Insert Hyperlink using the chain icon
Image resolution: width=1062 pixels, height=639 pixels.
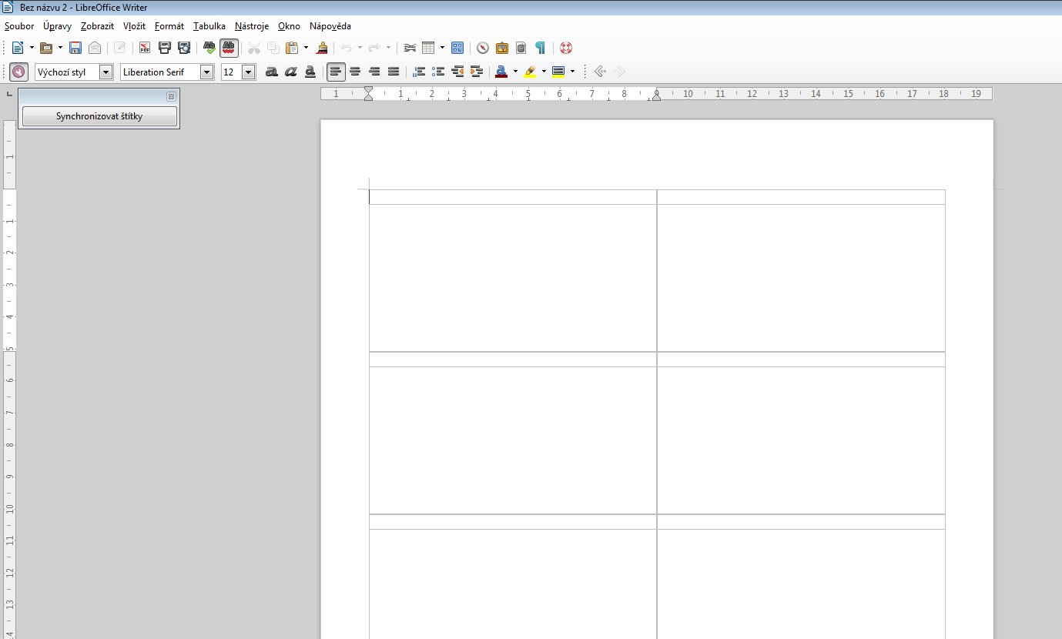point(410,48)
